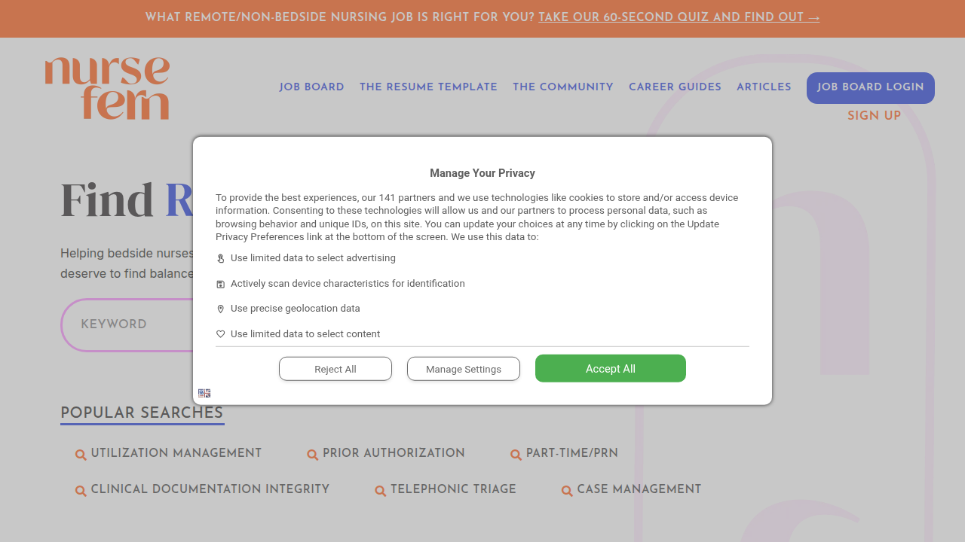Open the JOB BOARD navigation item

(311, 87)
